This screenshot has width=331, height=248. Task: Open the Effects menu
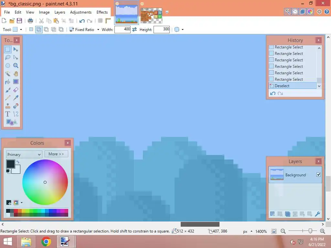coord(102,12)
